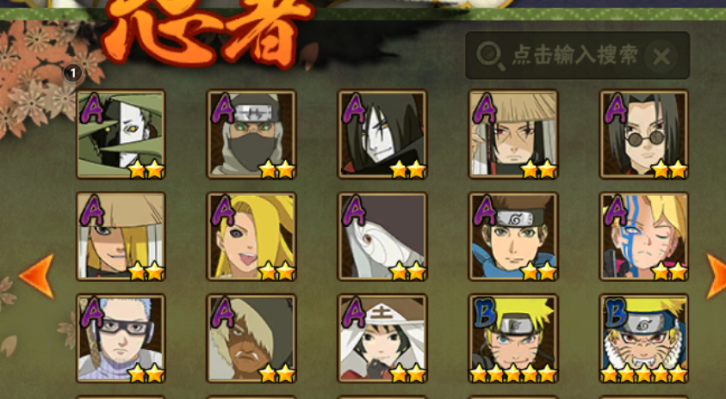Screen dimensions: 726x399
Task: Choose Deidara wearing straw hat card
Action: [x=121, y=236]
